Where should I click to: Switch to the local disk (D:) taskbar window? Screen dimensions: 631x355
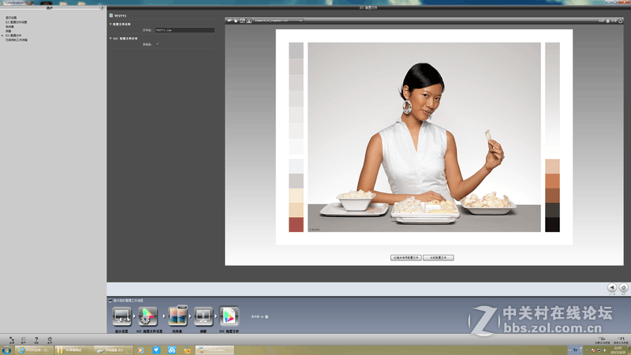114,350
